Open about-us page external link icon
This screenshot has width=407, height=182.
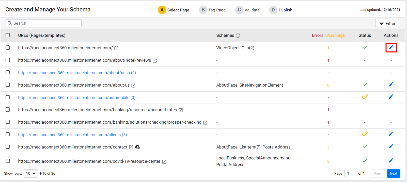pyautogui.click(x=133, y=86)
